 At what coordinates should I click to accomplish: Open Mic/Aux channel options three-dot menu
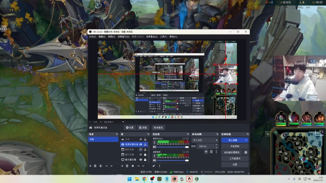coord(154,143)
